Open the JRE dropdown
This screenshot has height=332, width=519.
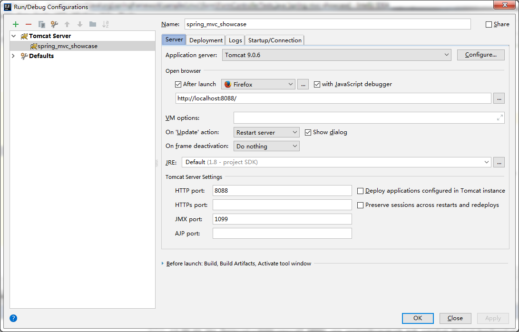(336, 162)
